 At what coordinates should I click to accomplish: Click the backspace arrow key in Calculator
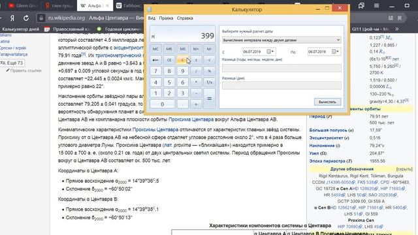[x=155, y=60]
